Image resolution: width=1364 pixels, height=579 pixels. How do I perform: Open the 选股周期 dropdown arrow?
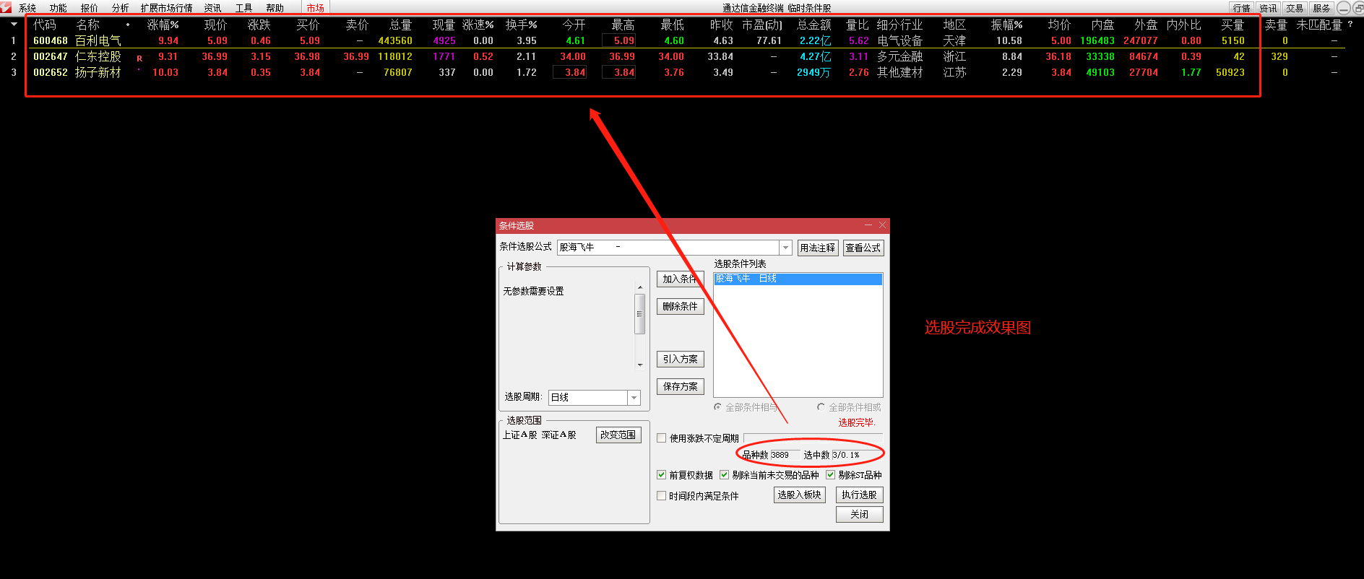[x=634, y=398]
